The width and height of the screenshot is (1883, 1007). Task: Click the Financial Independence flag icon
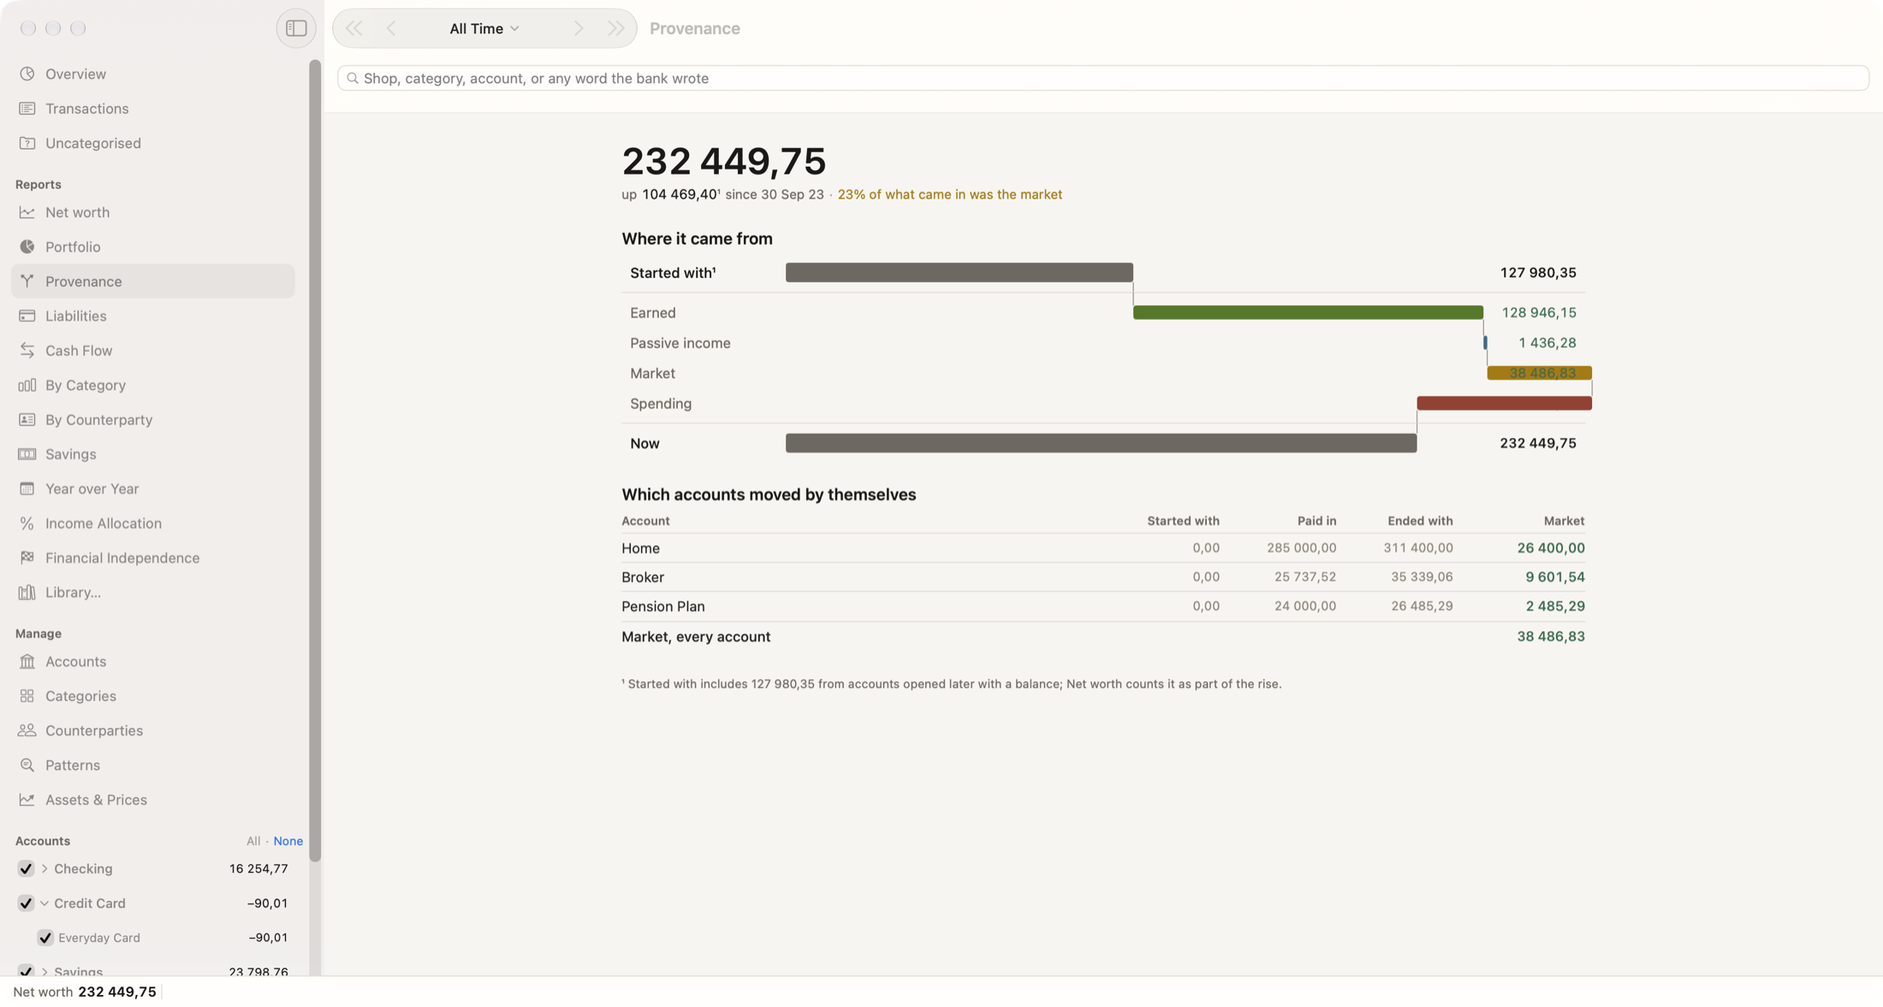click(27, 558)
